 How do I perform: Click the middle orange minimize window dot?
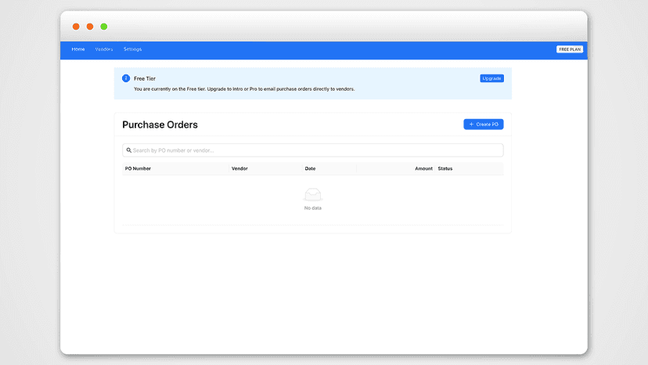pyautogui.click(x=90, y=27)
